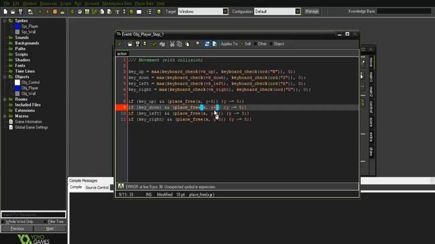
Task: Open the File menu
Action: tap(7, 3)
